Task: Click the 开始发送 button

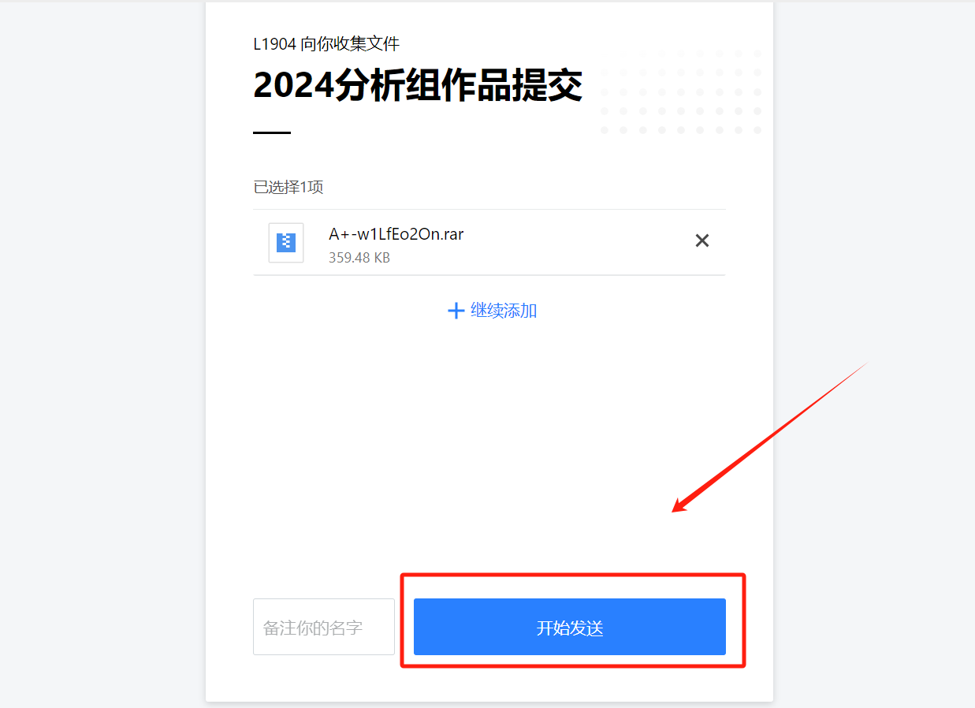Action: 569,627
